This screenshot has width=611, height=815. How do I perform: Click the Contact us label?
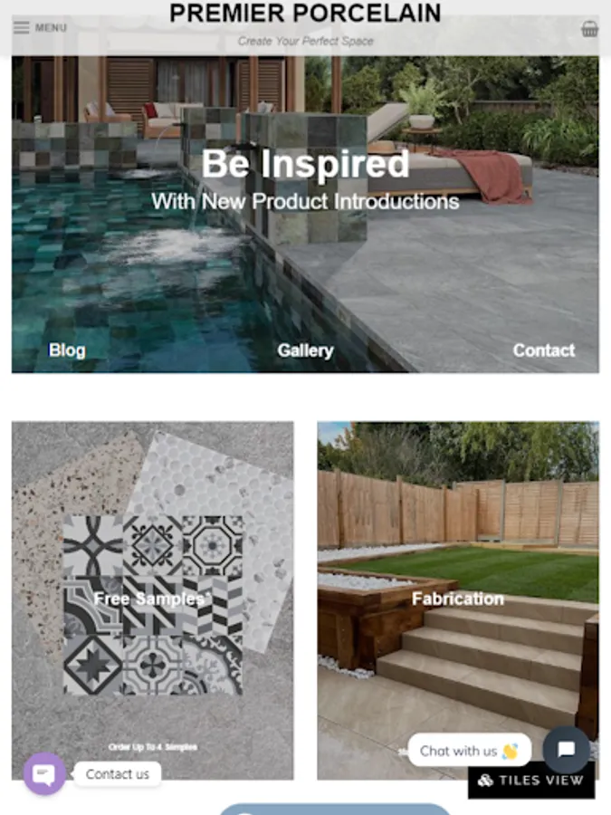pyautogui.click(x=118, y=774)
